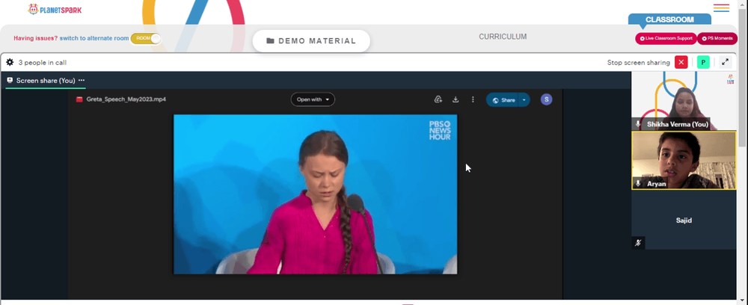This screenshot has height=305, width=748.
Task: Unmute Sajid's muted microphone icon
Action: [638, 242]
